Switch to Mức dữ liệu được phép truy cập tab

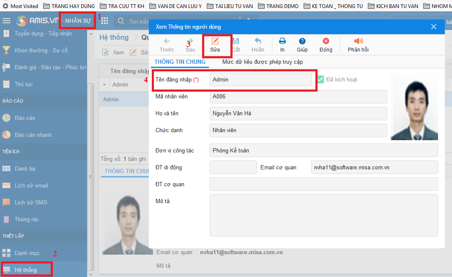coord(263,62)
